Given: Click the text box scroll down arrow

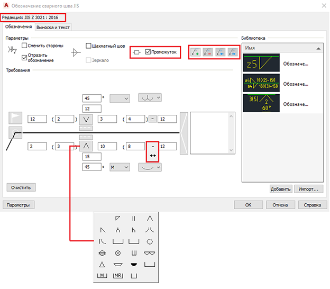Looking at the screenshot, I should click(231, 150).
